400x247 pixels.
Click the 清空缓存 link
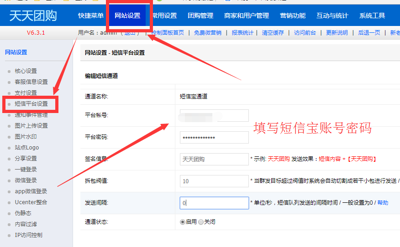(x=273, y=33)
